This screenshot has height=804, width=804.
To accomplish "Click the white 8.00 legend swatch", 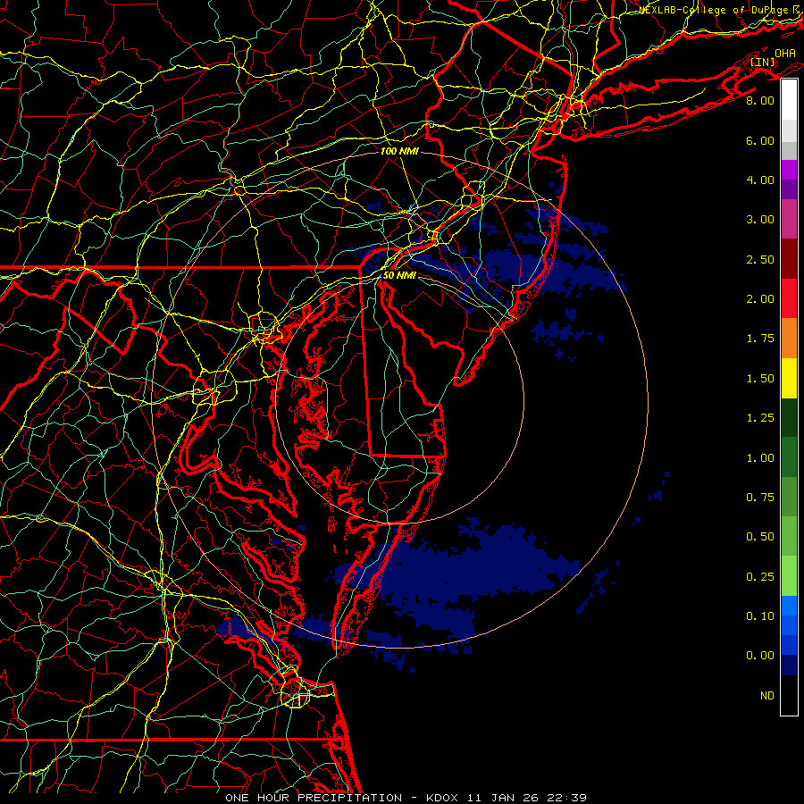I will (x=789, y=100).
